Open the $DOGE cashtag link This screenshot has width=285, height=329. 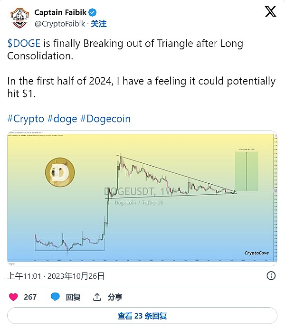(x=24, y=44)
